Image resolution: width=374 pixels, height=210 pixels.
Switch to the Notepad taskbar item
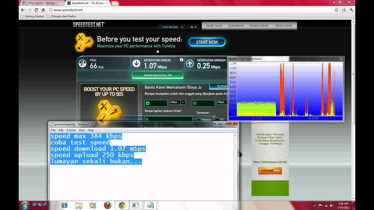pyautogui.click(x=150, y=205)
